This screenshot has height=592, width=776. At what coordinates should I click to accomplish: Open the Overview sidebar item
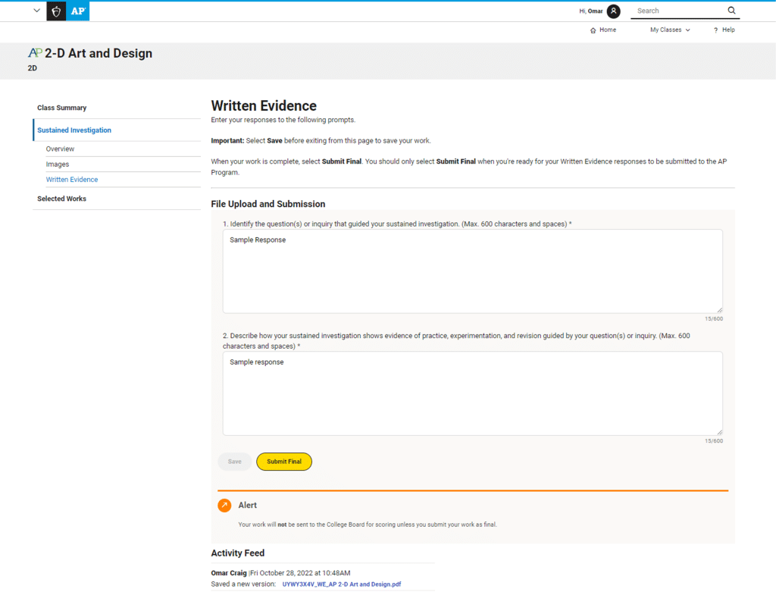(60, 149)
